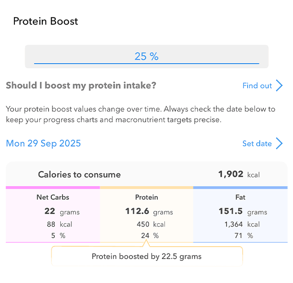Screen dimensions: 293x283
Task: Select the Protein column header
Action: [x=146, y=197]
